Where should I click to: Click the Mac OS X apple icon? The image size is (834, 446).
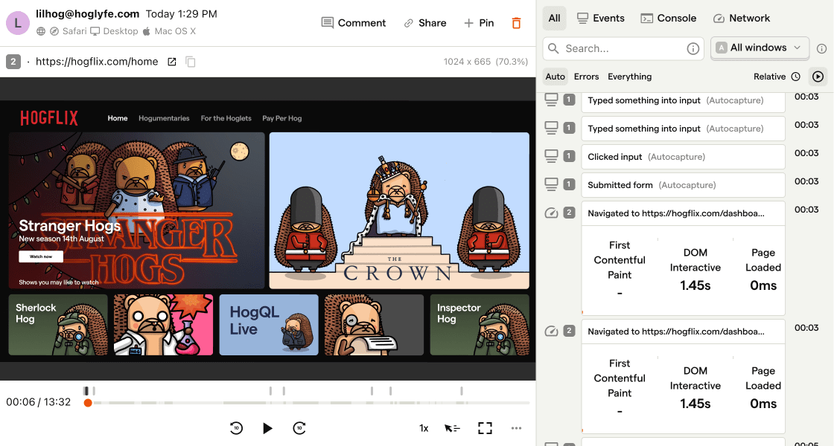pyautogui.click(x=146, y=30)
